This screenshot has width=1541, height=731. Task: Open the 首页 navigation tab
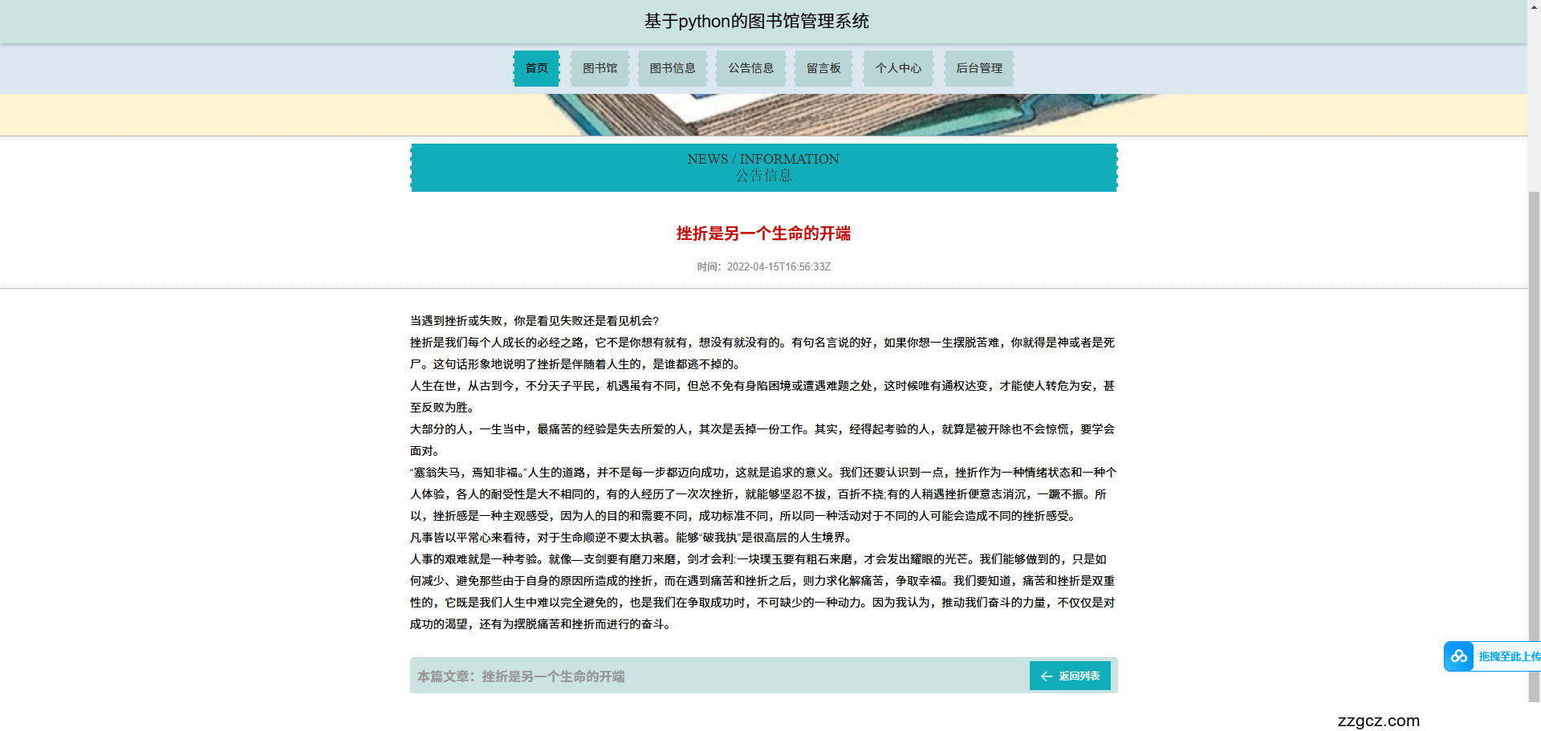536,68
